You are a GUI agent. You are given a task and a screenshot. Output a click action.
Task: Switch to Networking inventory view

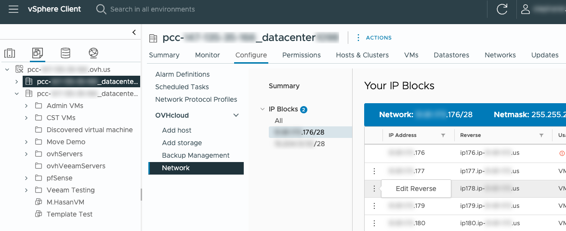pos(93,53)
